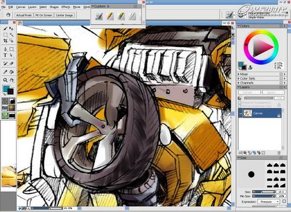Open the Gradient selector swatch
Image resolution: width=291 pixels, height=212 pixels.
point(12,100)
